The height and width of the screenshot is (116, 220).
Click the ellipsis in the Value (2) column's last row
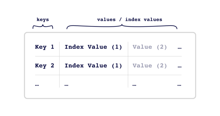click(x=134, y=85)
